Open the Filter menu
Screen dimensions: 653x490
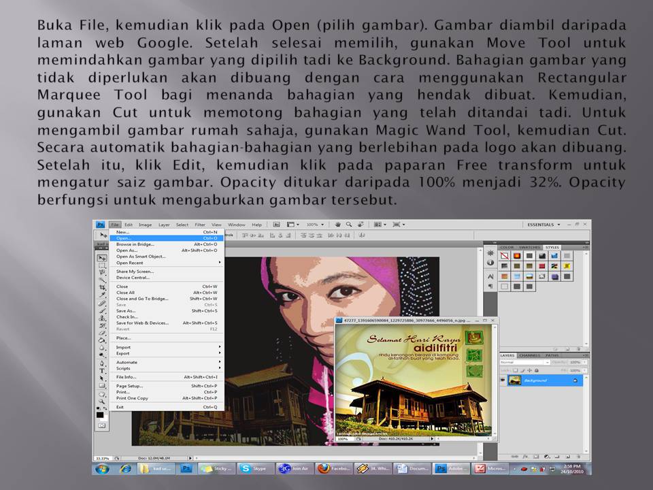point(200,225)
